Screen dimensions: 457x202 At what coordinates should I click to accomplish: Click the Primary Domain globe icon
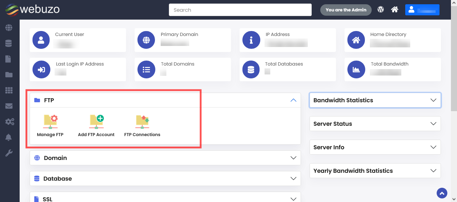click(x=146, y=40)
